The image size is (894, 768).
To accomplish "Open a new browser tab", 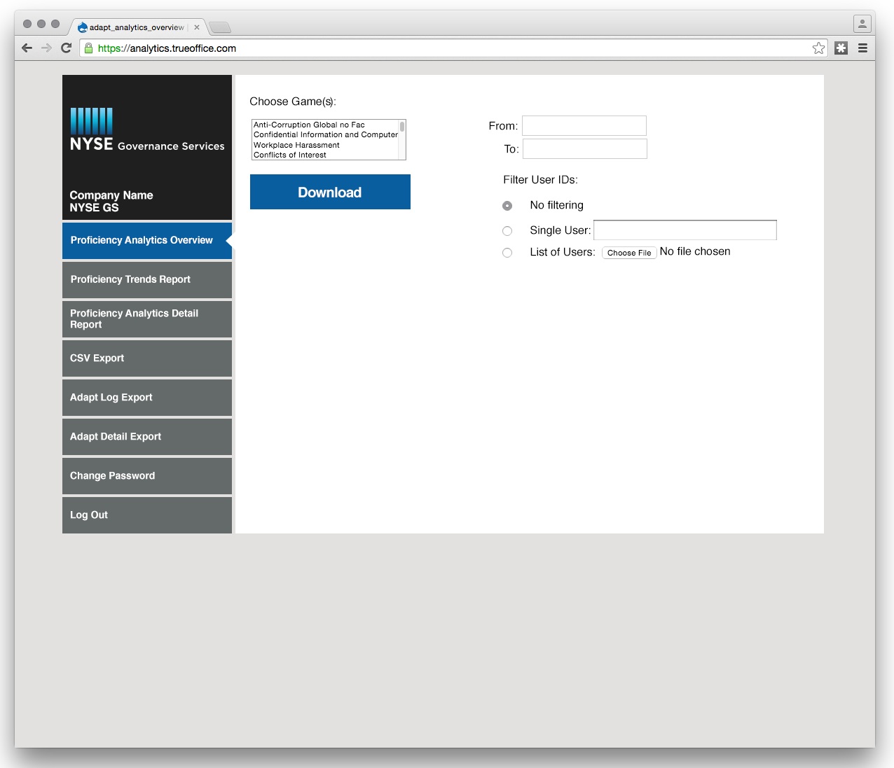I will (220, 27).
